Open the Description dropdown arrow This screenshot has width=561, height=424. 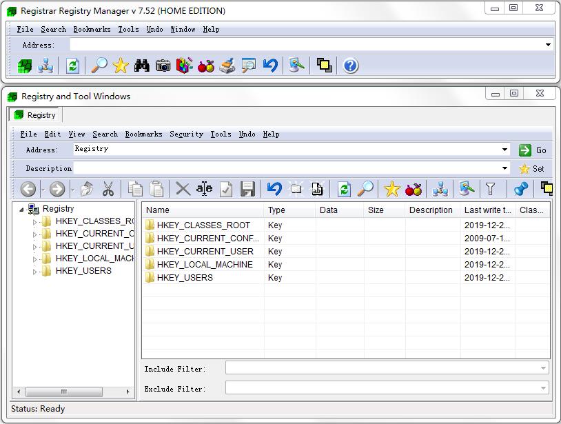point(505,168)
